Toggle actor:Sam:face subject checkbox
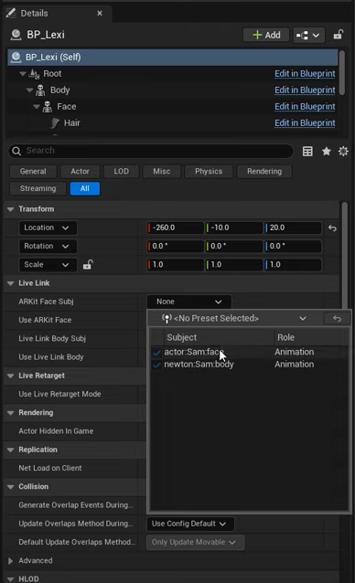Viewport: 355px width, 583px height. point(156,352)
